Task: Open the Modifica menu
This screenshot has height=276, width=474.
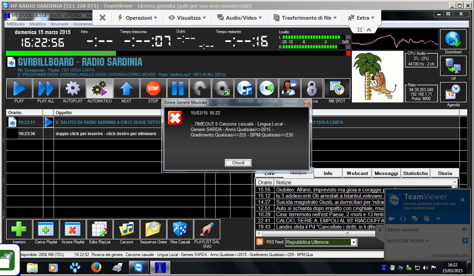Action: (x=38, y=24)
